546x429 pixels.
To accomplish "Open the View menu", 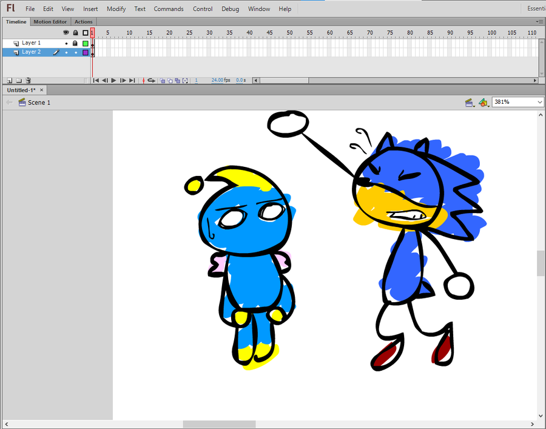I will tap(67, 8).
